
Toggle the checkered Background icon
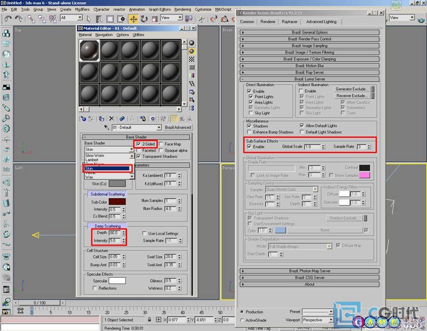[192, 59]
